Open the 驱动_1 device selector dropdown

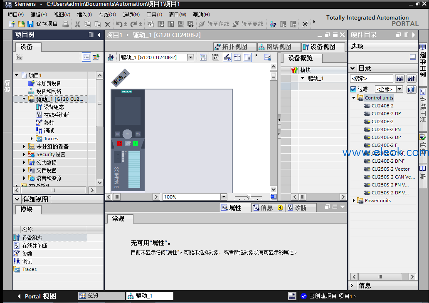[191, 57]
